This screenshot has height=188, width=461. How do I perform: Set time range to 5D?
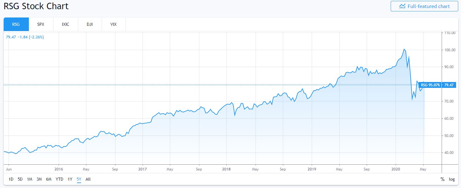[x=20, y=179]
